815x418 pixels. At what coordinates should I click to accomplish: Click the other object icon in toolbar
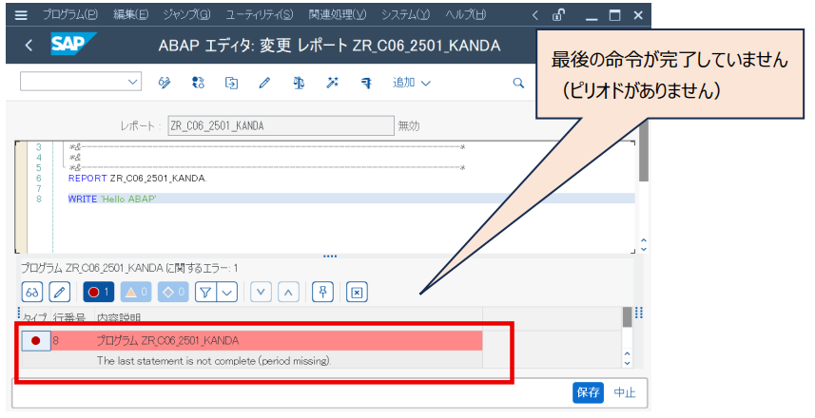point(231,83)
